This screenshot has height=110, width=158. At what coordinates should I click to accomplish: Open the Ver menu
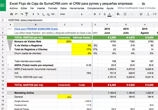coord(32,8)
